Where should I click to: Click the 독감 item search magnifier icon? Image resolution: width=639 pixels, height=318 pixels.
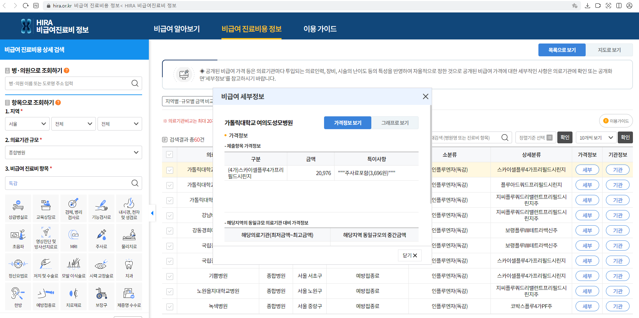(135, 183)
